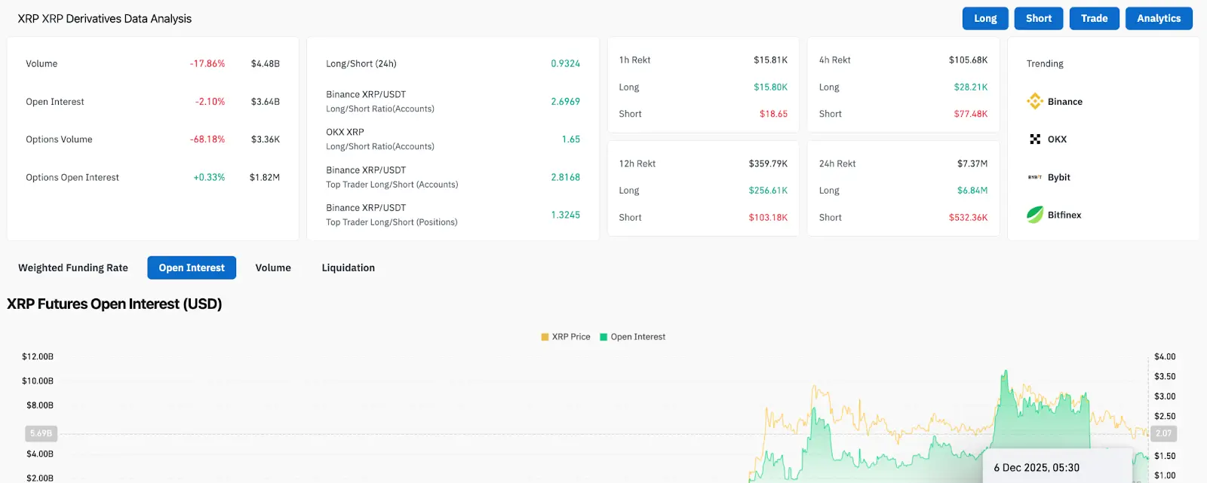Click the Bybit logo icon
The width and height of the screenshot is (1207, 483).
pos(1035,177)
